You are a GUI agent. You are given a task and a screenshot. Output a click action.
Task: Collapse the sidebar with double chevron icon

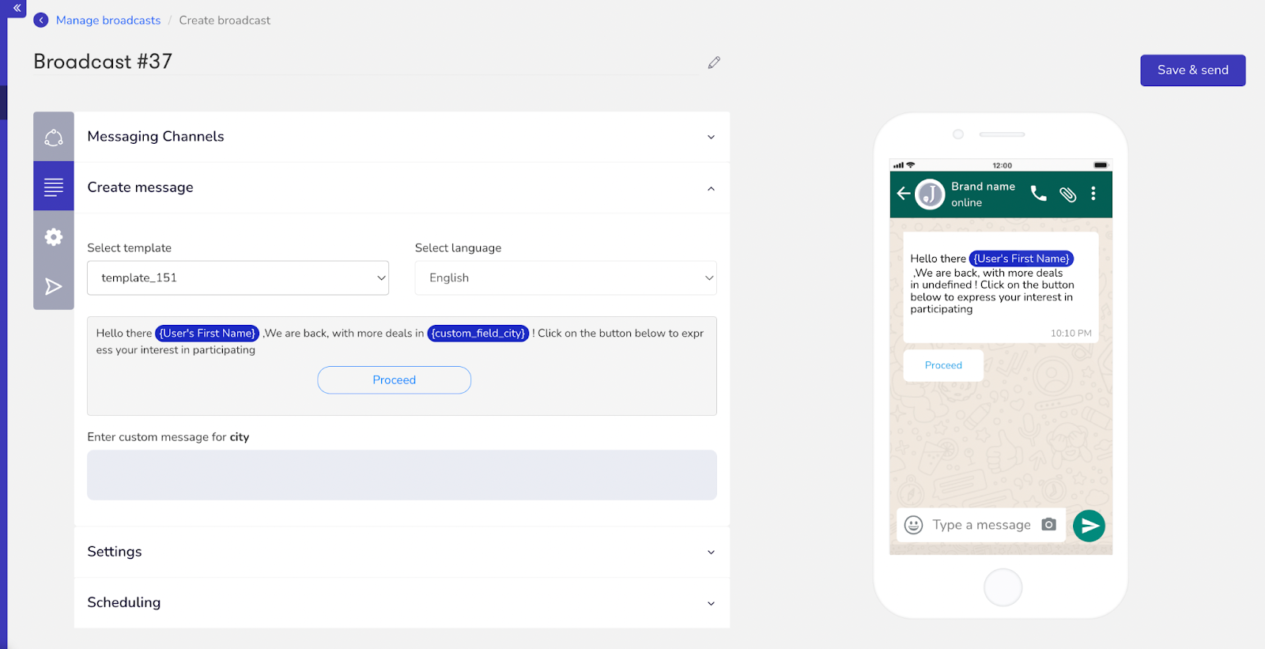17,8
